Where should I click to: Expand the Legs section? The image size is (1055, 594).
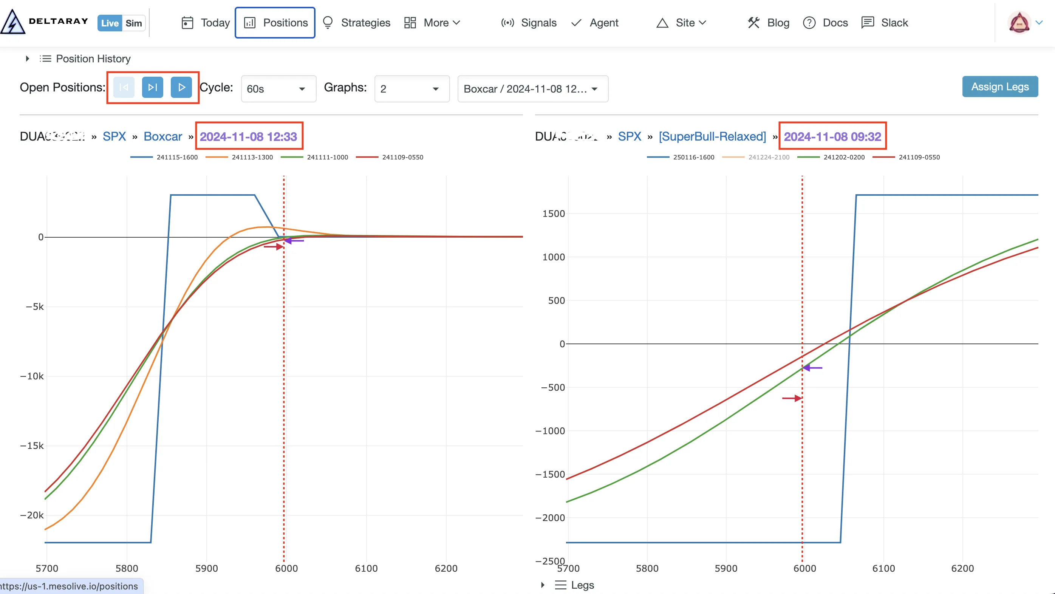543,585
